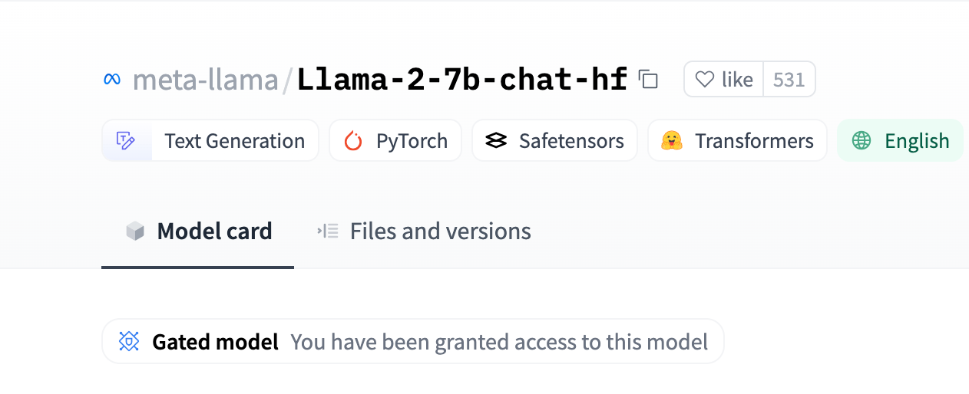The height and width of the screenshot is (394, 969).
Task: Click the Transformers hugging face emoji
Action: pyautogui.click(x=672, y=141)
